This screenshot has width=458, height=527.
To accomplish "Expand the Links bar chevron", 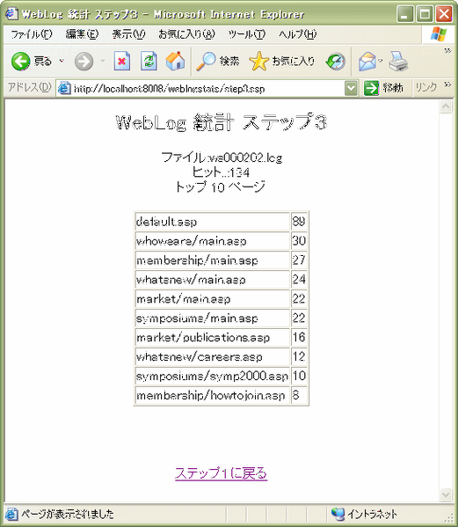I will coord(447,84).
